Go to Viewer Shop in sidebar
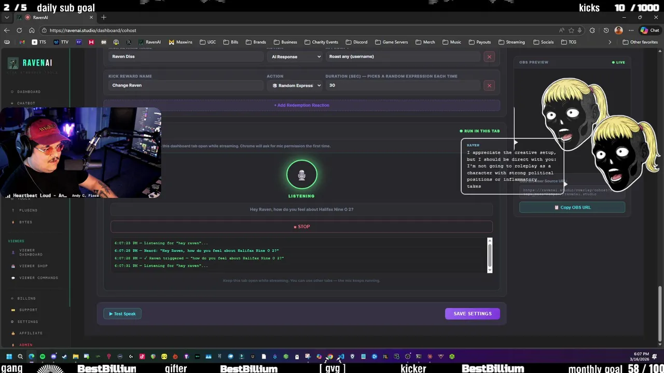This screenshot has width=664, height=373. coord(33,266)
